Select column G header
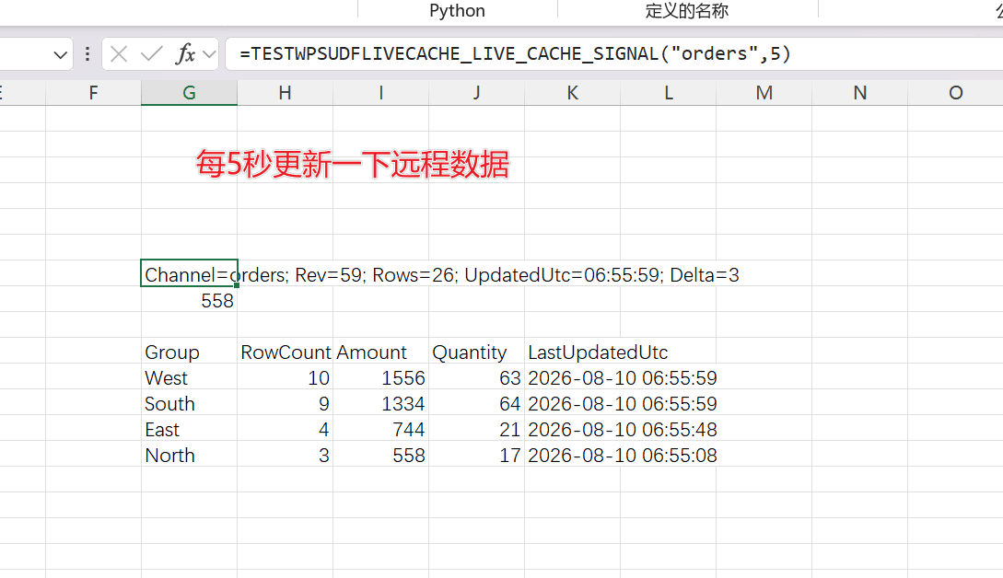The width and height of the screenshot is (1003, 578). (190, 93)
